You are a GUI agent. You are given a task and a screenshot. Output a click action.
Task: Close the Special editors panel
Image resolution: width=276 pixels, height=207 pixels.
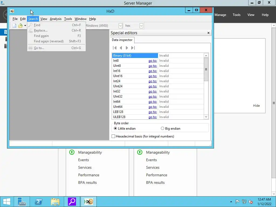[208, 33]
